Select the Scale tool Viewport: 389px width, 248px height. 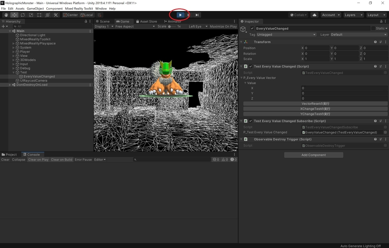pyautogui.click(x=31, y=15)
